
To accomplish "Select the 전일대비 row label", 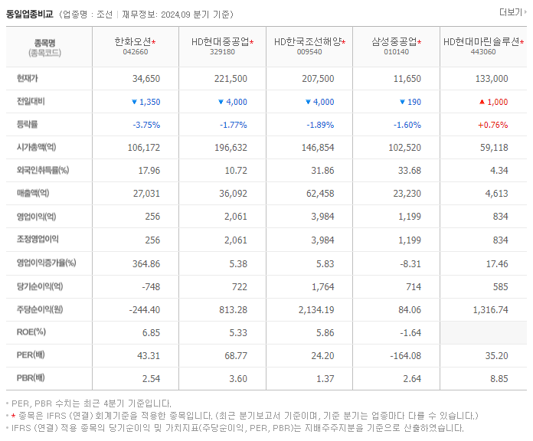I will click(x=31, y=101).
